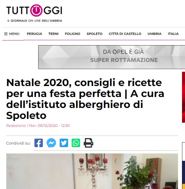Click the Redazione author link

(x=16, y=126)
